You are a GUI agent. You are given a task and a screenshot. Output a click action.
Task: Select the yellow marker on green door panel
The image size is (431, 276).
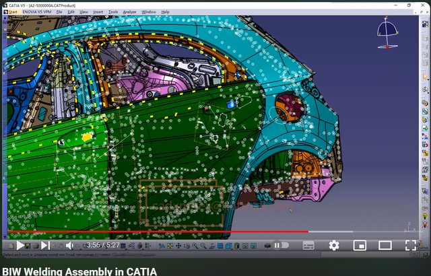pyautogui.click(x=86, y=137)
